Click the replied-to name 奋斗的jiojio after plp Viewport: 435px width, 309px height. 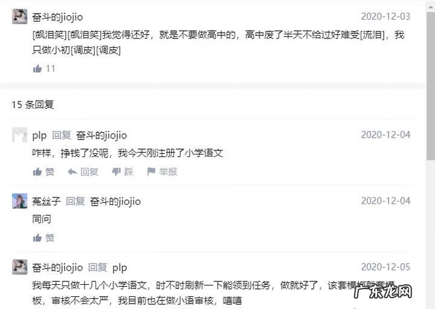(101, 136)
